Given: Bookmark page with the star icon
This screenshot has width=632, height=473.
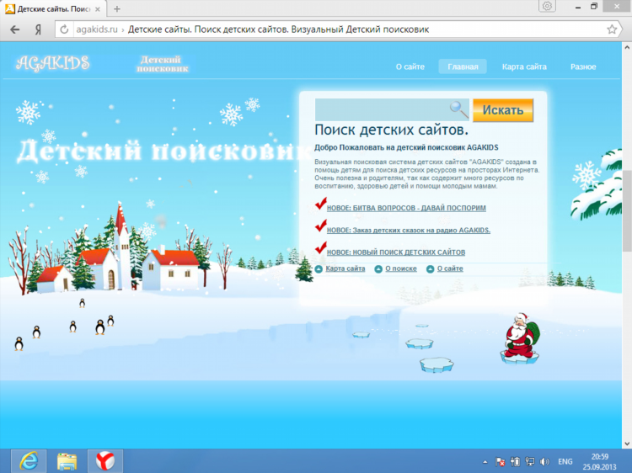Looking at the screenshot, I should pyautogui.click(x=612, y=29).
